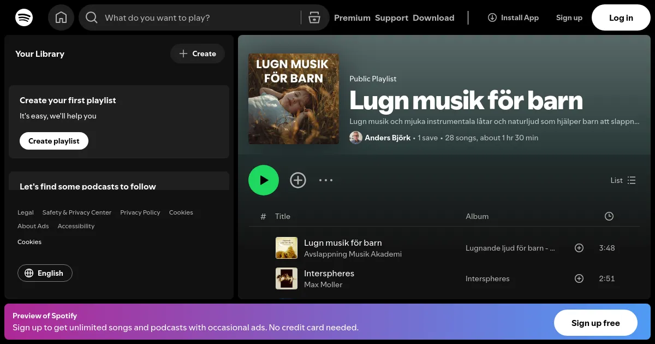Open the Accessibility link
Screen dimensions: 655x344
tap(76, 226)
